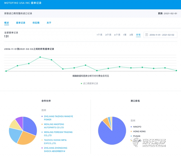Click the light blue dot beside PUSAN
Image resolution: width=181 pixels, height=158 pixels.
pos(131,136)
